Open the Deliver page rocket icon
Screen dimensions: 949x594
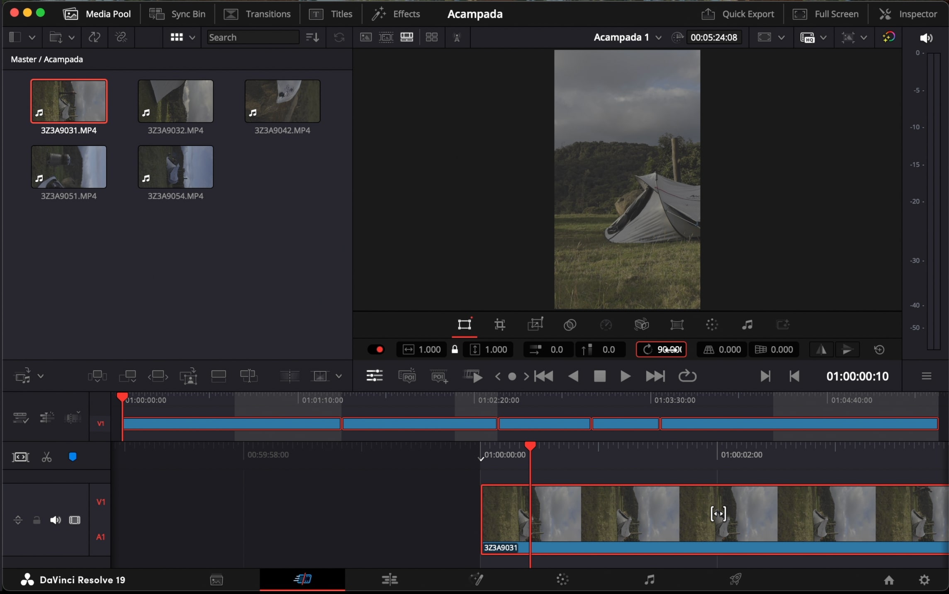[x=735, y=579]
